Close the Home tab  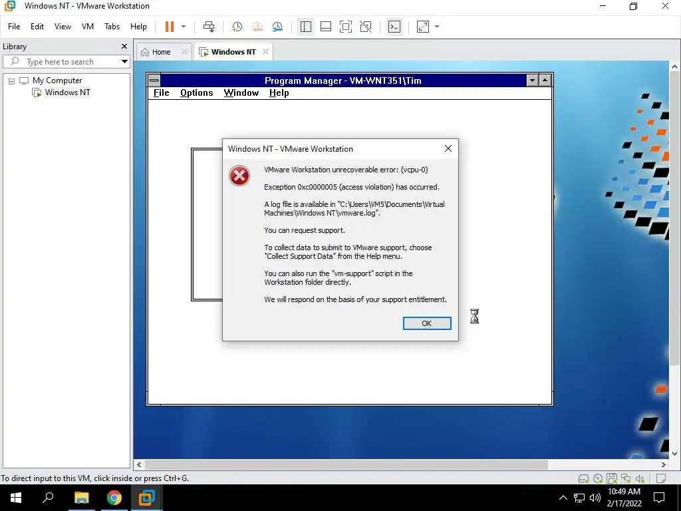point(184,52)
